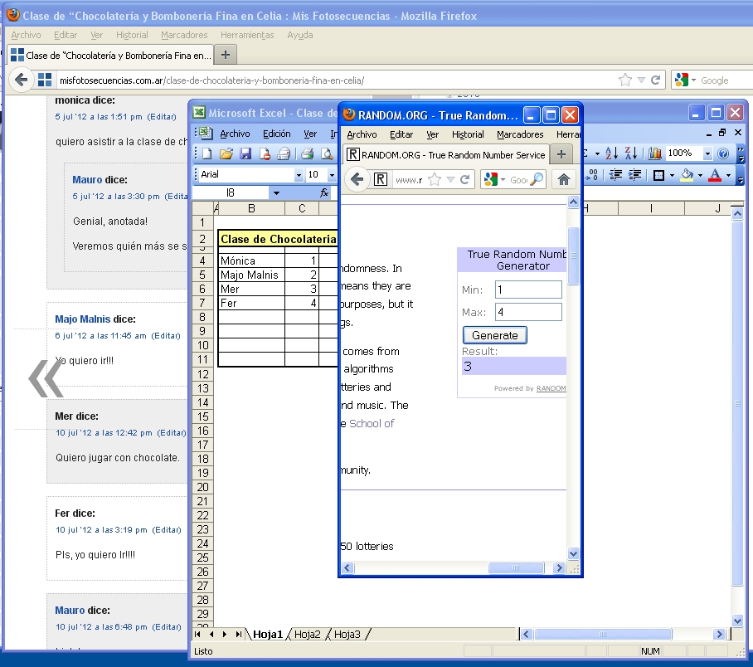Image resolution: width=753 pixels, height=667 pixels.
Task: Click the Excel Help question mark icon
Action: tap(723, 153)
